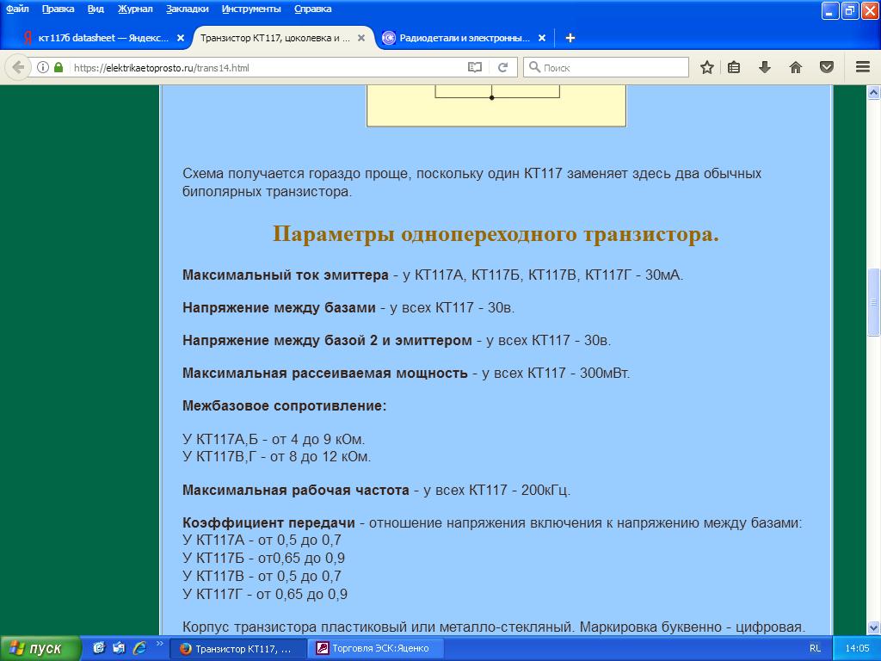Click the bookmark star icon
Image resolution: width=881 pixels, height=661 pixels.
(x=706, y=67)
